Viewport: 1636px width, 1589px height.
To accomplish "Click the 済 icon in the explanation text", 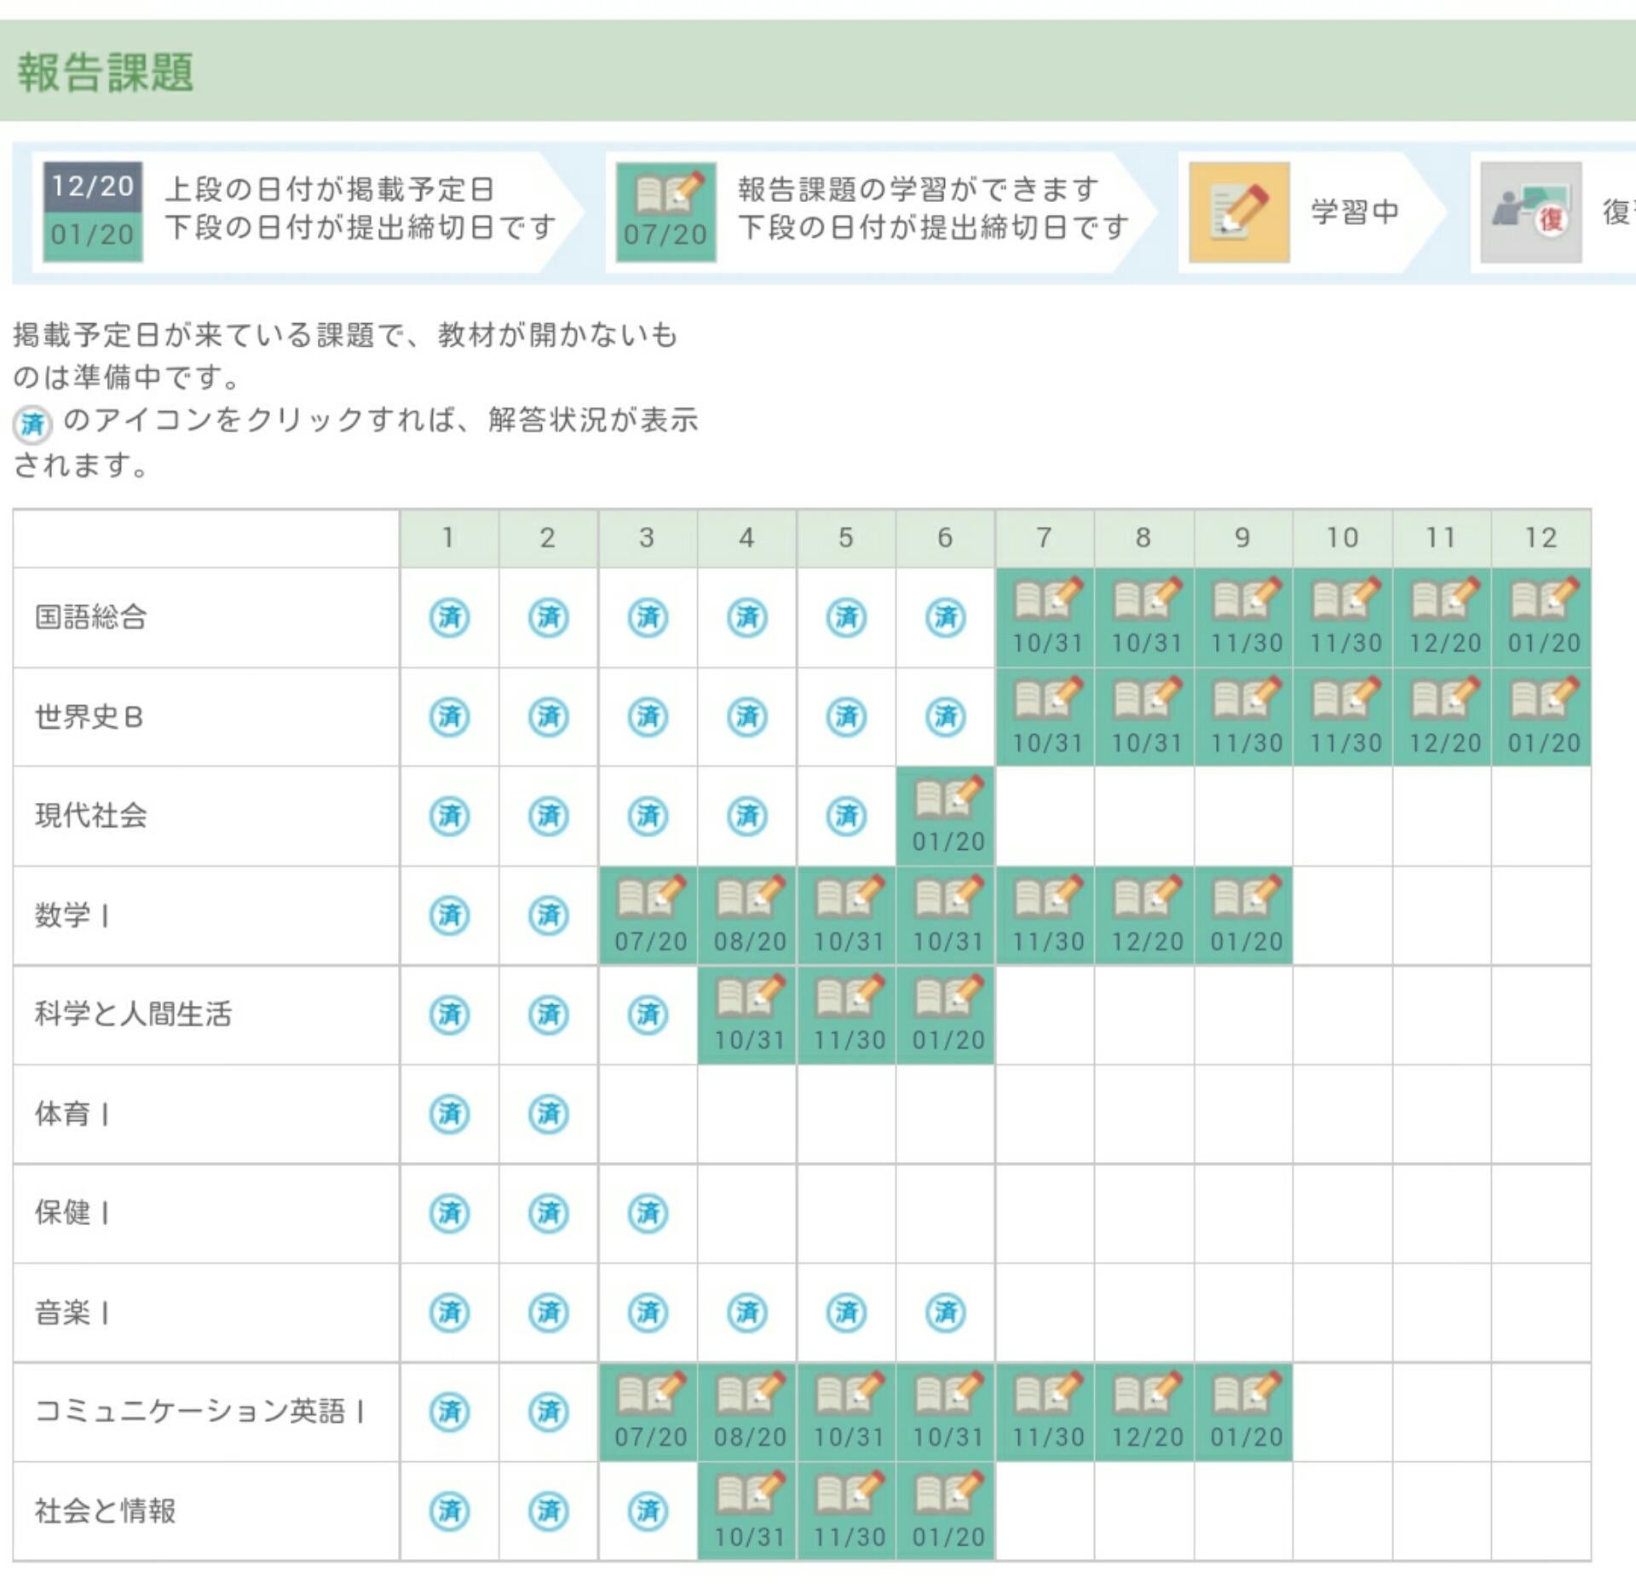I will point(32,424).
